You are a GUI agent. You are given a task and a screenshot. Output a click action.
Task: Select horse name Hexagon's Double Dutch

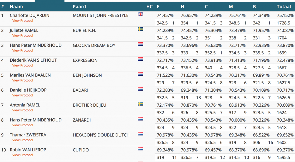101,135
